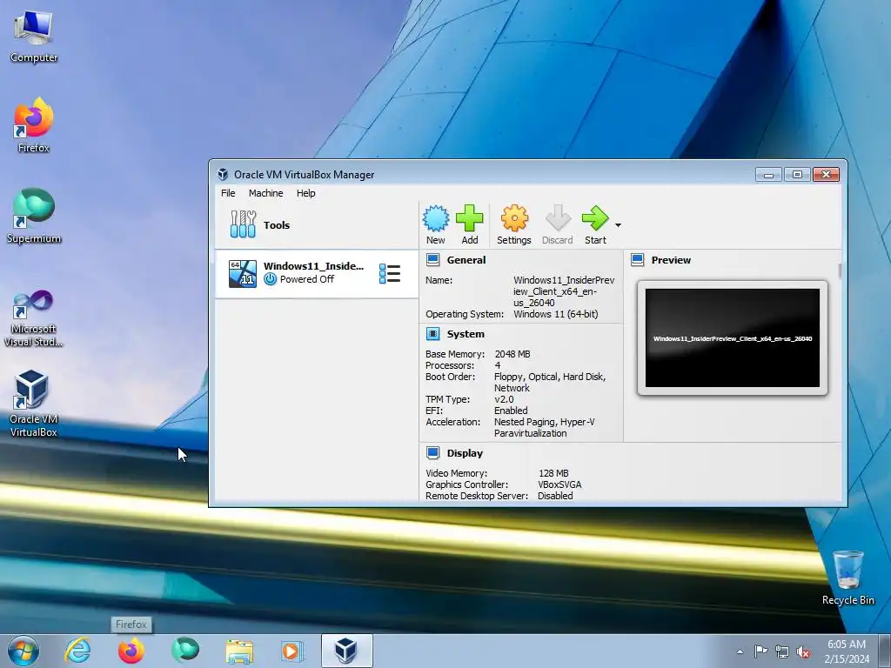
Task: Open the Display section header link
Action: click(x=465, y=453)
